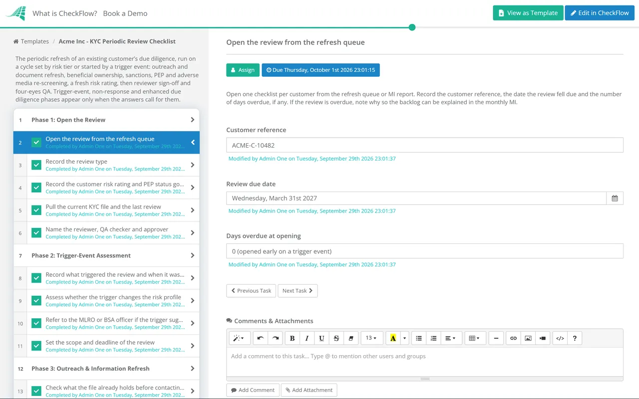The image size is (639, 399).
Task: Open the font size 13 dropdown
Action: (371, 338)
